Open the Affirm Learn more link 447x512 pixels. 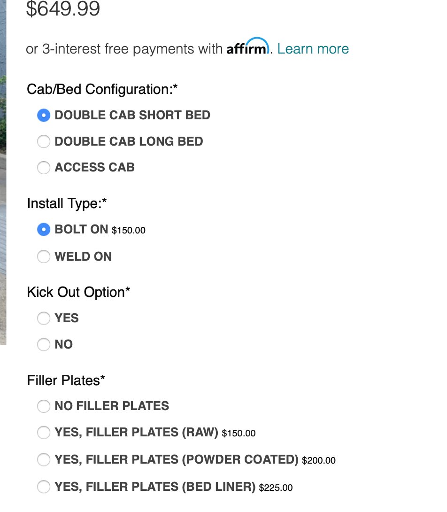313,49
